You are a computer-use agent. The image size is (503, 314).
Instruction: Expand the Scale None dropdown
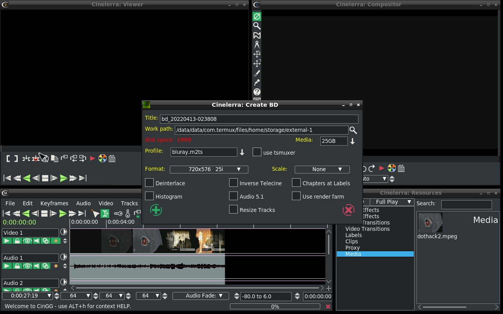pos(322,169)
